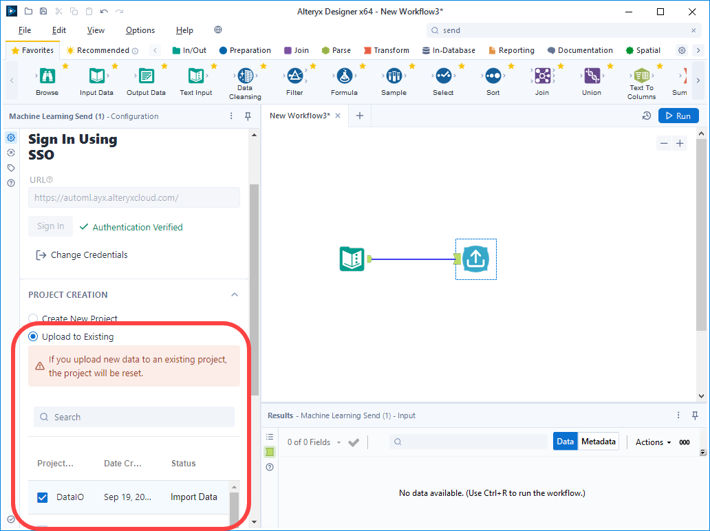Viewport: 710px width, 531px height.
Task: Open the Annotation tag icon in sidebar
Action: coord(11,168)
